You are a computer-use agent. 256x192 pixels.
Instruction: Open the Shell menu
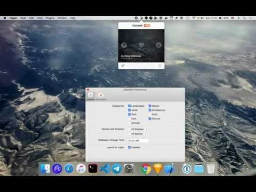(x=23, y=18)
